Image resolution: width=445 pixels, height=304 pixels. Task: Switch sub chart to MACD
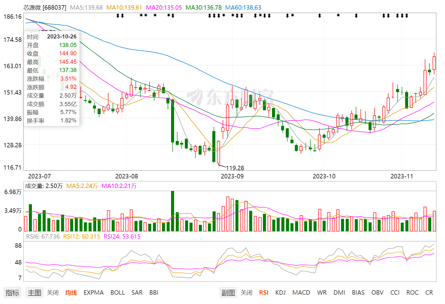(x=301, y=293)
